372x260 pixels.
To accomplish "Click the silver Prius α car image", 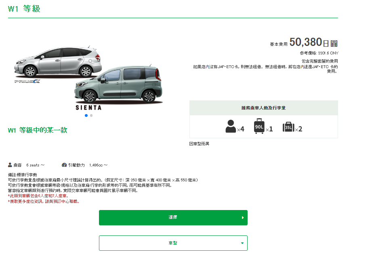I will 58,62.
